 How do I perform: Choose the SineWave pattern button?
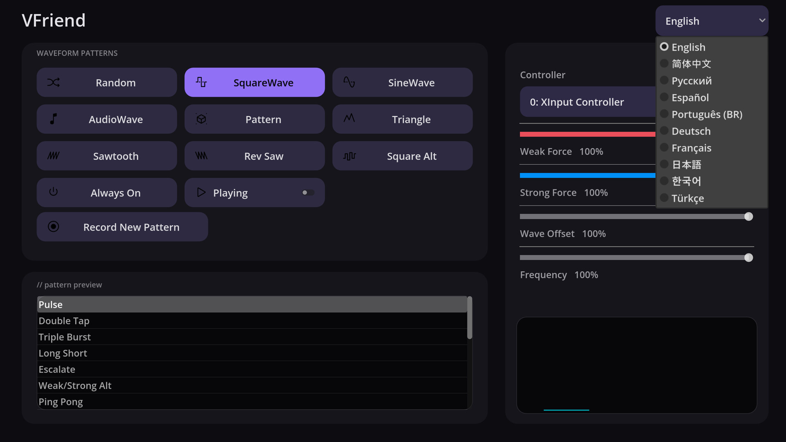tap(402, 82)
